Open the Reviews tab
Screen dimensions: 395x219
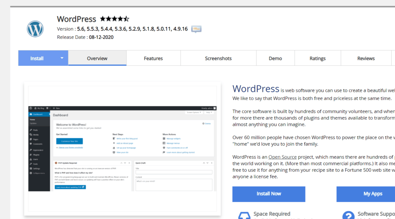coord(366,59)
